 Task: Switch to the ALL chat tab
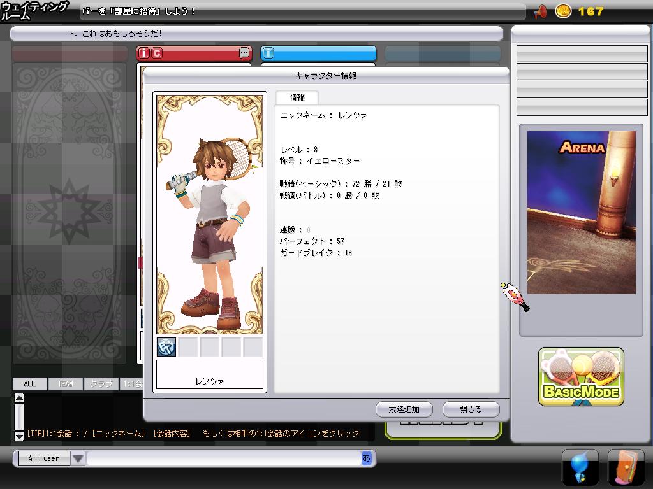point(29,384)
